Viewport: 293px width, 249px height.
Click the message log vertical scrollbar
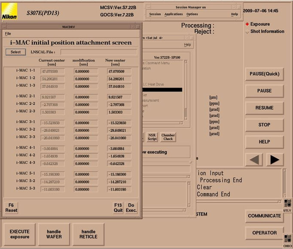click(x=284, y=183)
